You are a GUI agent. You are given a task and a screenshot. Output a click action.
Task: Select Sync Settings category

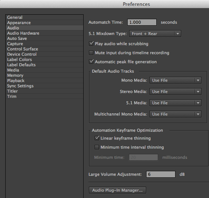(44, 86)
